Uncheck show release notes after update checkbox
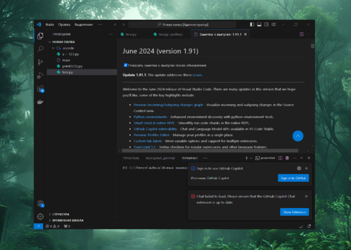 (x=126, y=65)
